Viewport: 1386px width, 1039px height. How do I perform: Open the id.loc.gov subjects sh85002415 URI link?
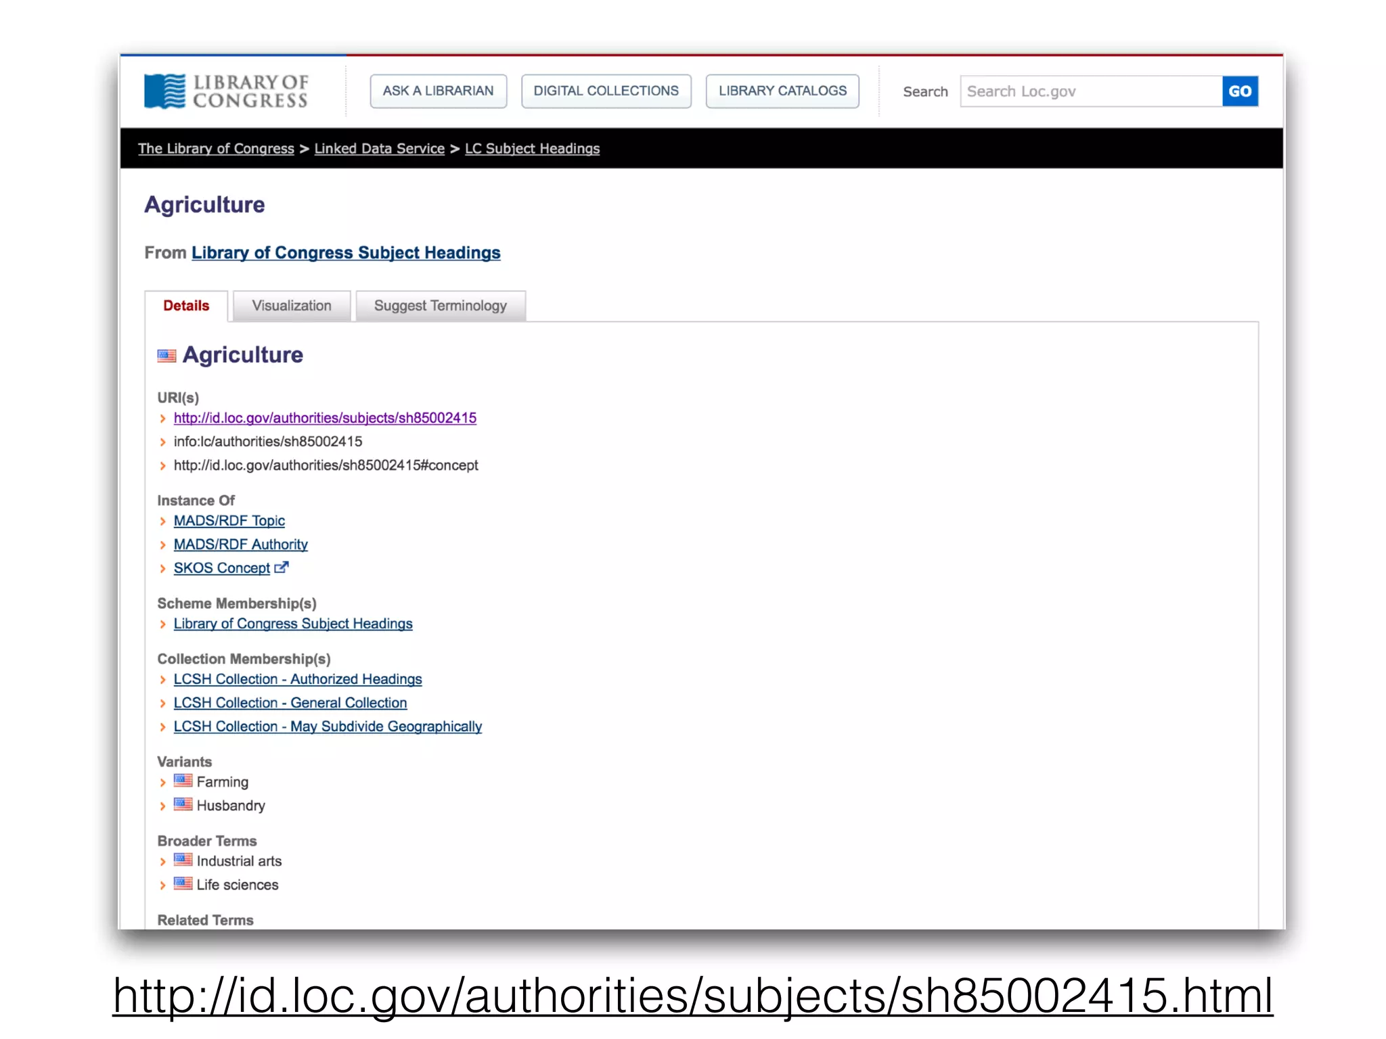coord(325,419)
